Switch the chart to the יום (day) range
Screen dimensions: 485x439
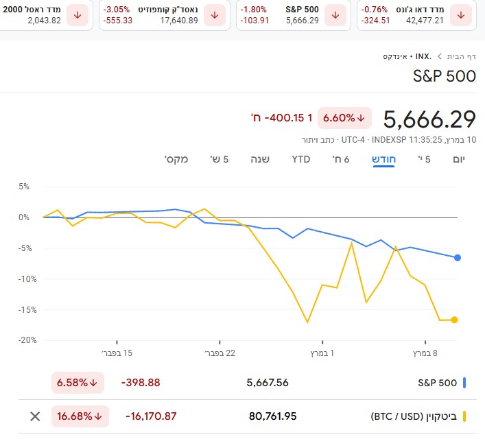coord(459,159)
